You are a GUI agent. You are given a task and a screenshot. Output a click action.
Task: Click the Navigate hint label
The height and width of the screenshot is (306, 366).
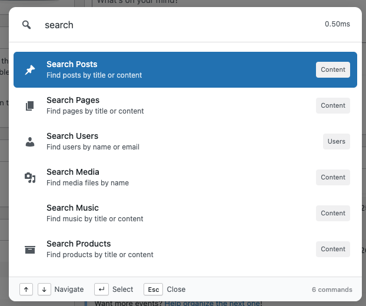[69, 290]
